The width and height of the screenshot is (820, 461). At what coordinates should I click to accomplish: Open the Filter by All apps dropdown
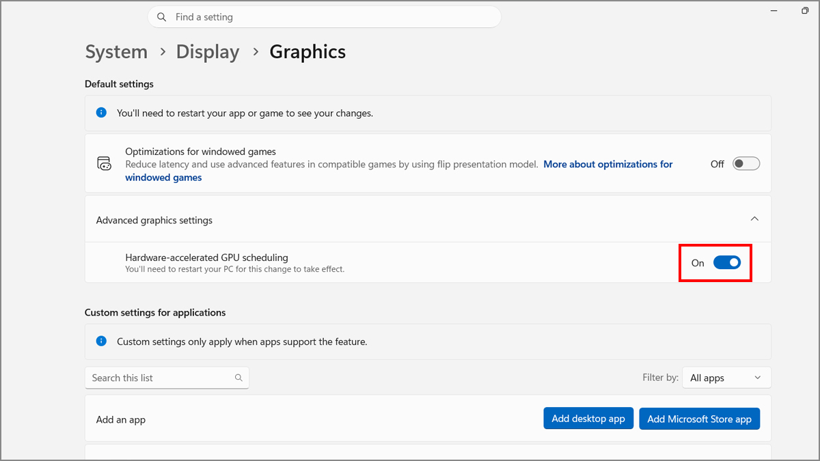coord(726,378)
